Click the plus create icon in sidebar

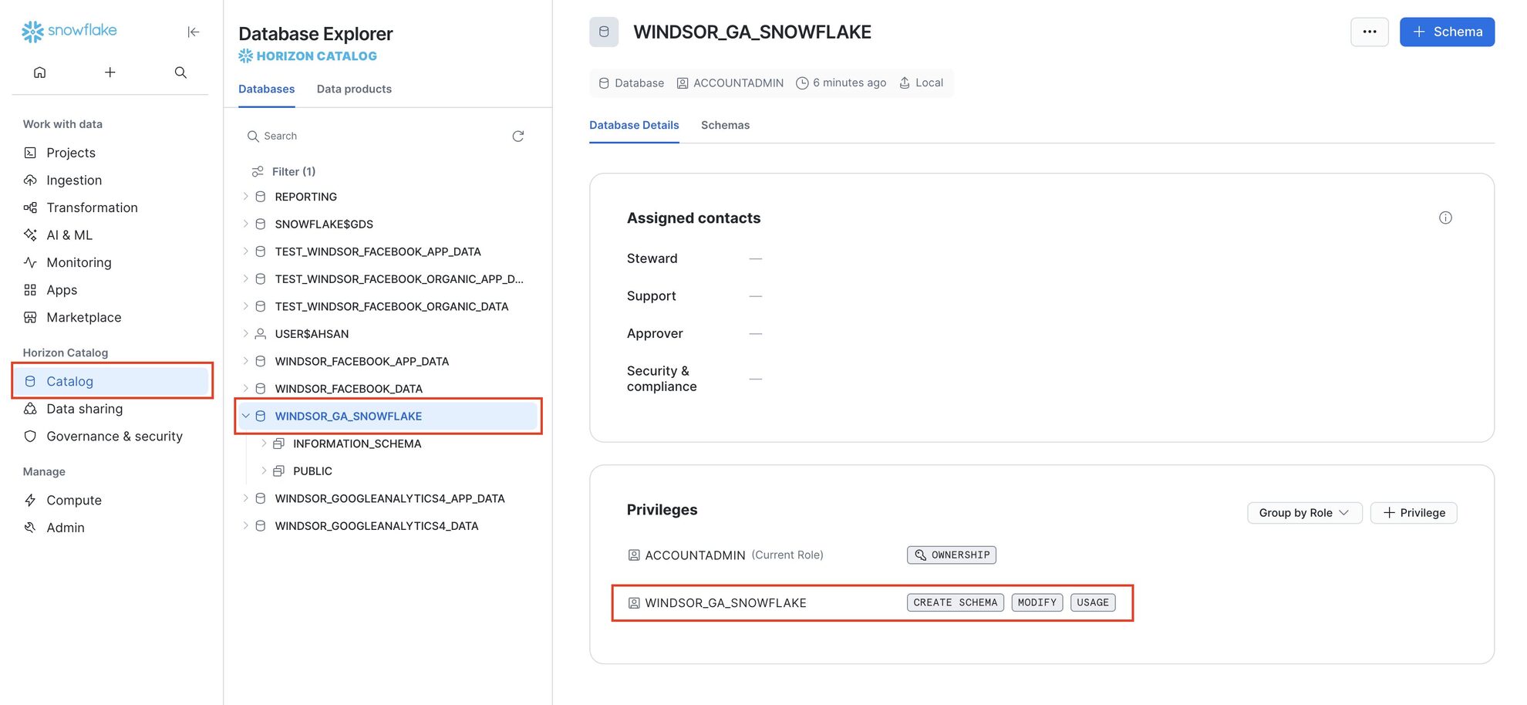(110, 73)
